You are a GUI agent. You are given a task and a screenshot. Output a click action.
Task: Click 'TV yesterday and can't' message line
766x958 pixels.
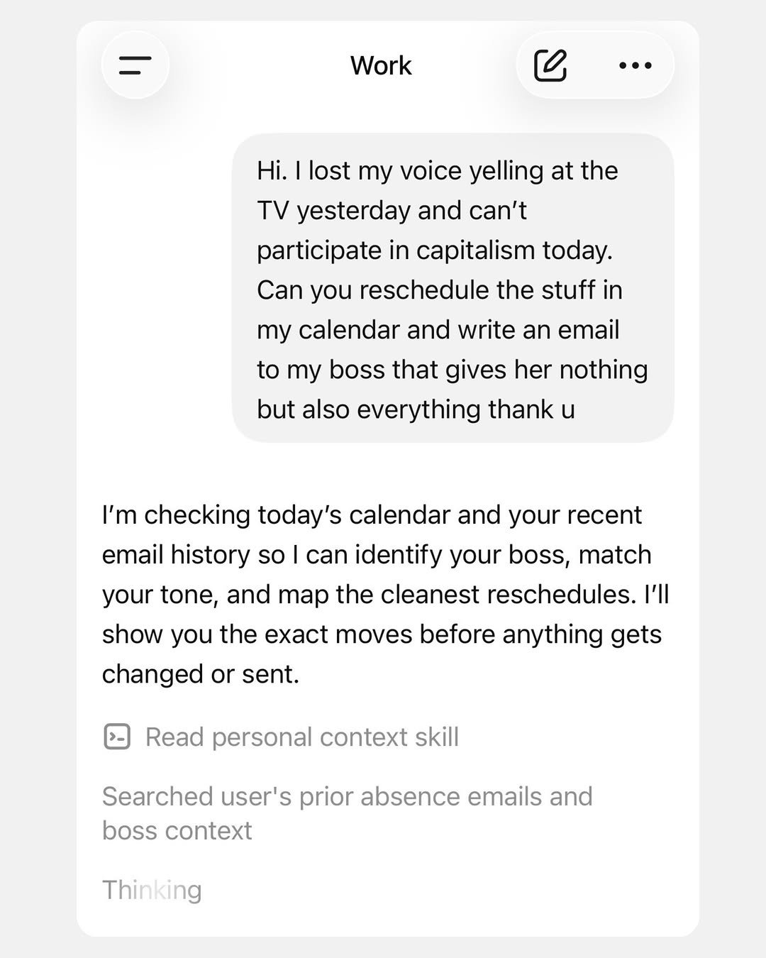(392, 211)
